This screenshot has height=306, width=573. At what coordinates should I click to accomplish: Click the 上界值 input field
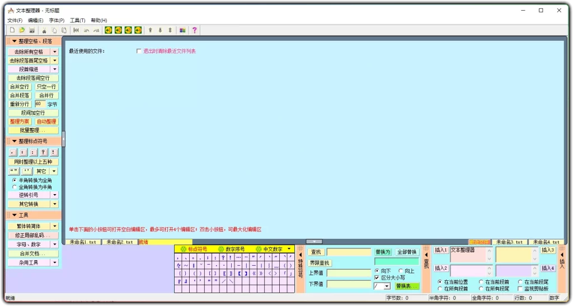point(349,273)
